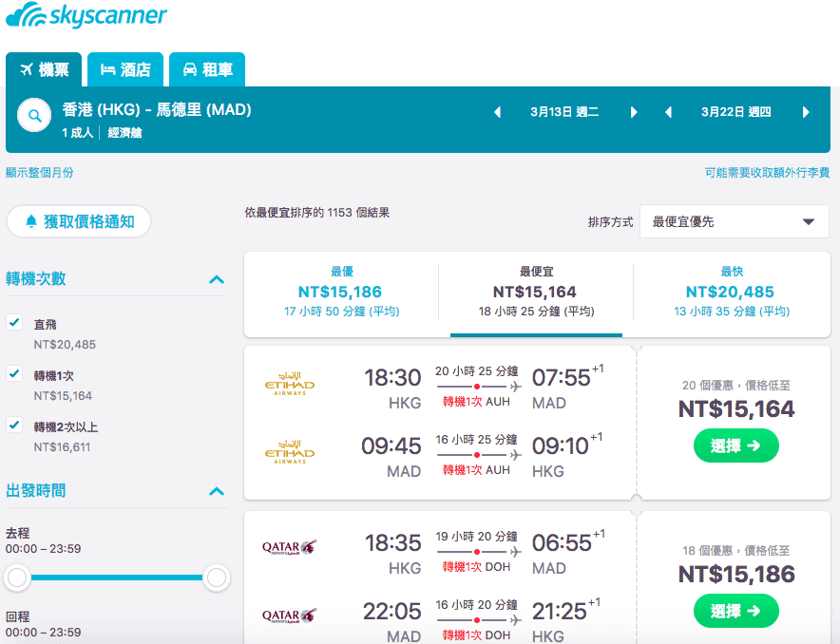840x644 pixels.
Task: Collapse the 轉機次數 filter section
Action: pyautogui.click(x=217, y=279)
